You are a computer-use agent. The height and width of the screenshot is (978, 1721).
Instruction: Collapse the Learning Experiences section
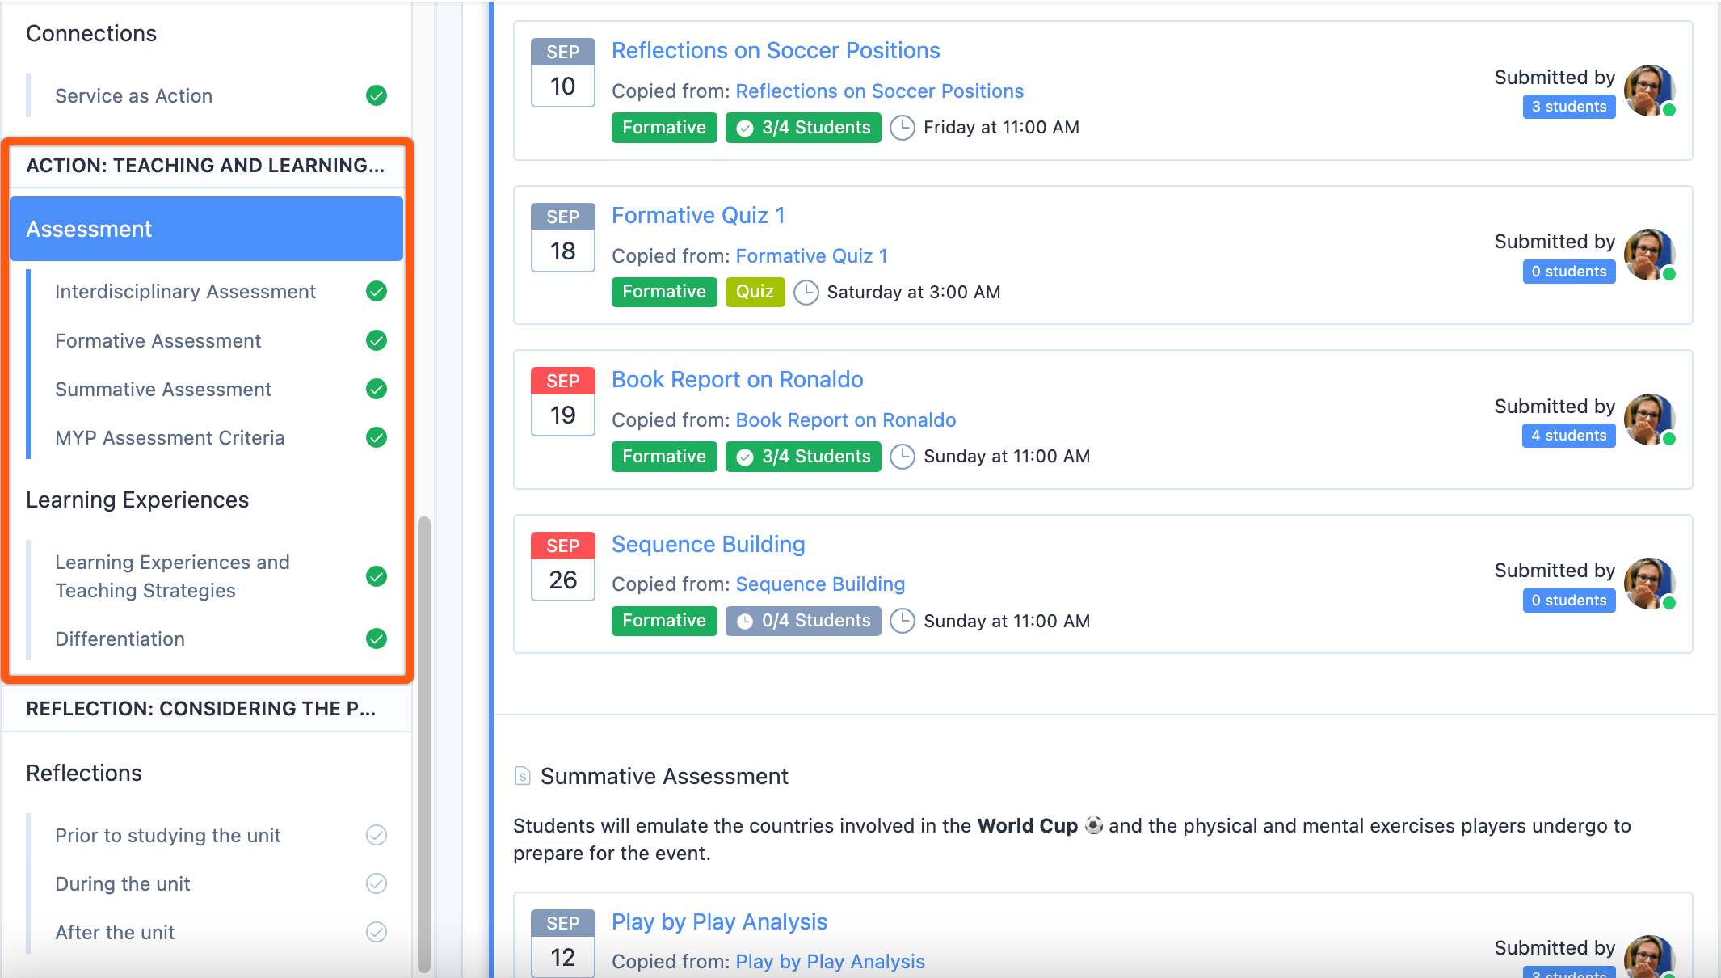click(138, 500)
